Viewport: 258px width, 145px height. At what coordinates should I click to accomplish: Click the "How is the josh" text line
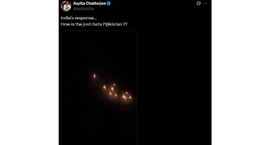pyautogui.click(x=94, y=24)
